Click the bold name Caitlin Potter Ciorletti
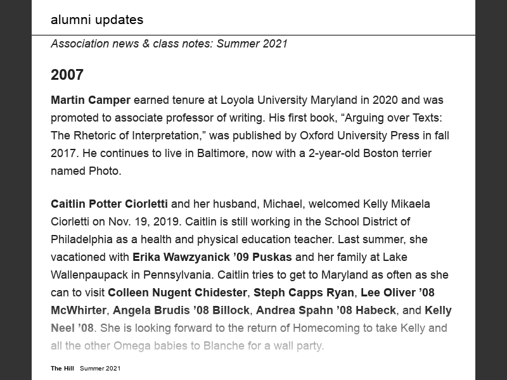The image size is (507, 380). (x=109, y=204)
